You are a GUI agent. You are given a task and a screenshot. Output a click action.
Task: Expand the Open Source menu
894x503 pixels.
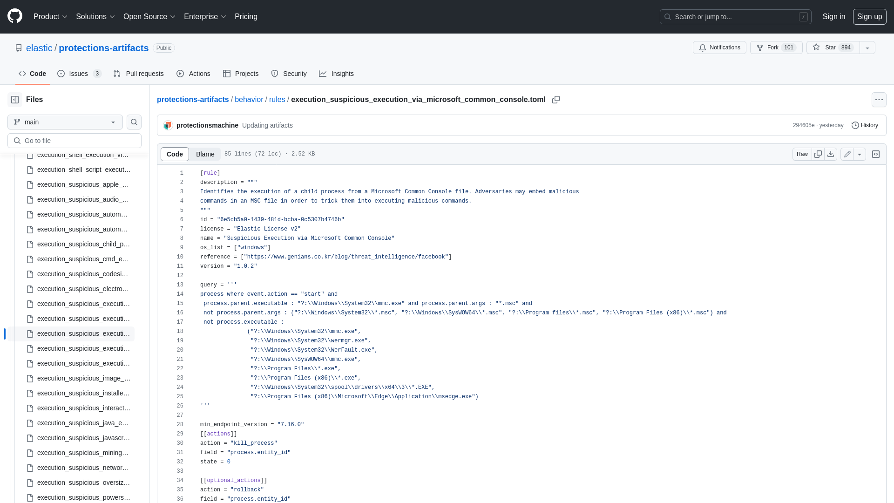click(x=149, y=17)
